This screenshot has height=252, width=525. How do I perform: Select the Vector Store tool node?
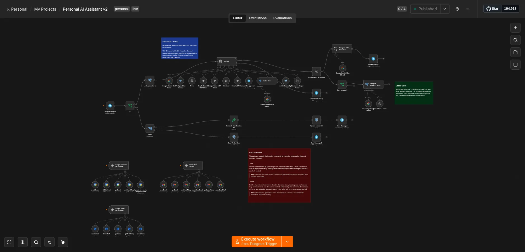click(x=267, y=81)
